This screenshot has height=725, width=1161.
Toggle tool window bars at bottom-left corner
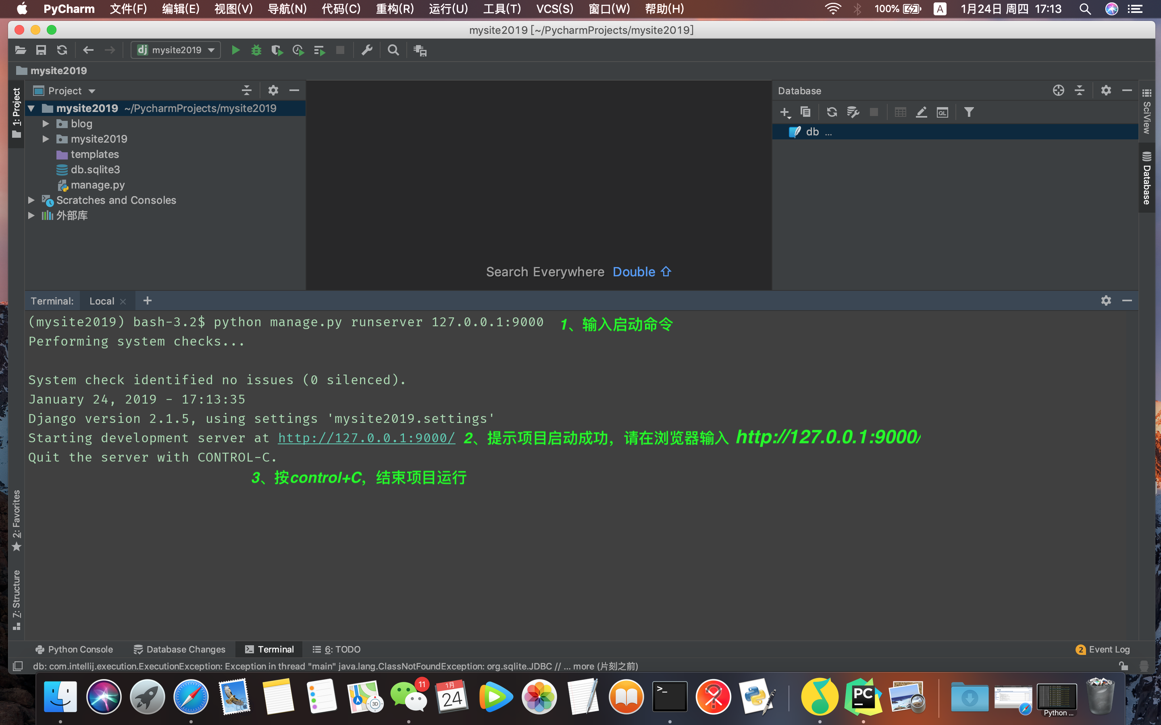click(17, 666)
